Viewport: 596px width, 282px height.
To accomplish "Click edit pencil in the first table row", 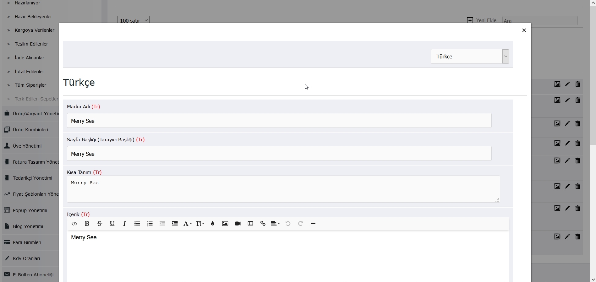I will 567,84.
